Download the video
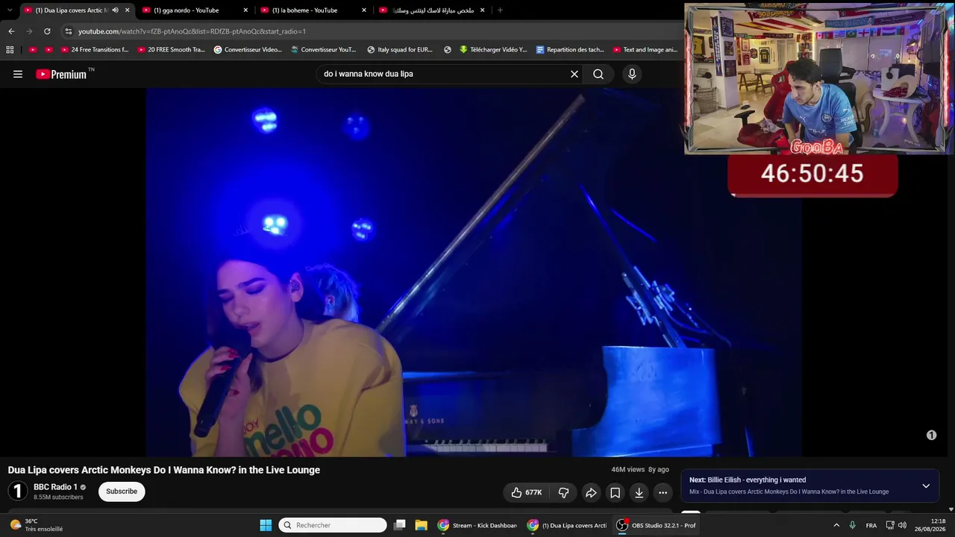The width and height of the screenshot is (955, 537). [x=639, y=492]
